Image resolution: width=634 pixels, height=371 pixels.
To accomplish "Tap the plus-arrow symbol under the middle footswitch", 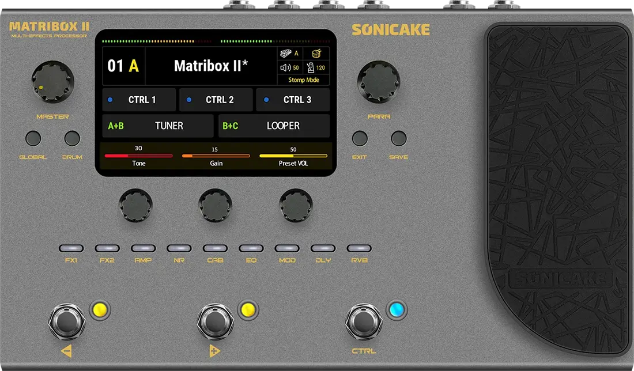I will pyautogui.click(x=215, y=351).
